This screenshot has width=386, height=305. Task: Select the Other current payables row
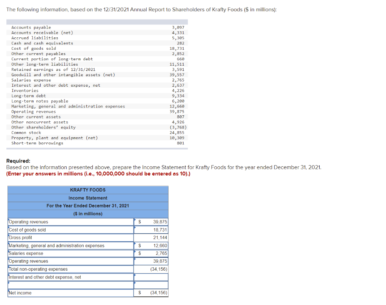pyautogui.click(x=97, y=54)
